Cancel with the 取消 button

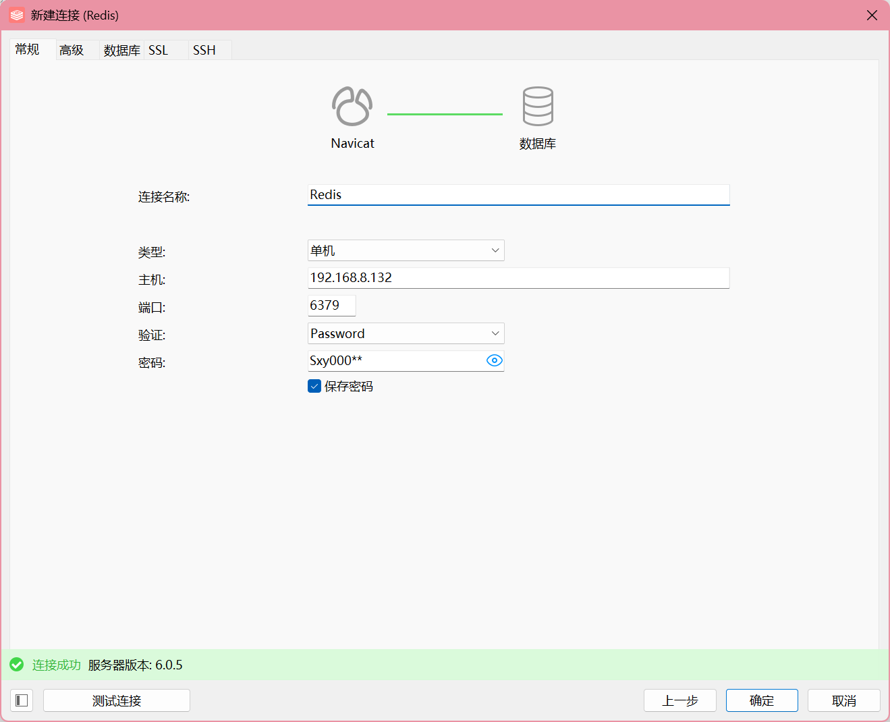[844, 700]
